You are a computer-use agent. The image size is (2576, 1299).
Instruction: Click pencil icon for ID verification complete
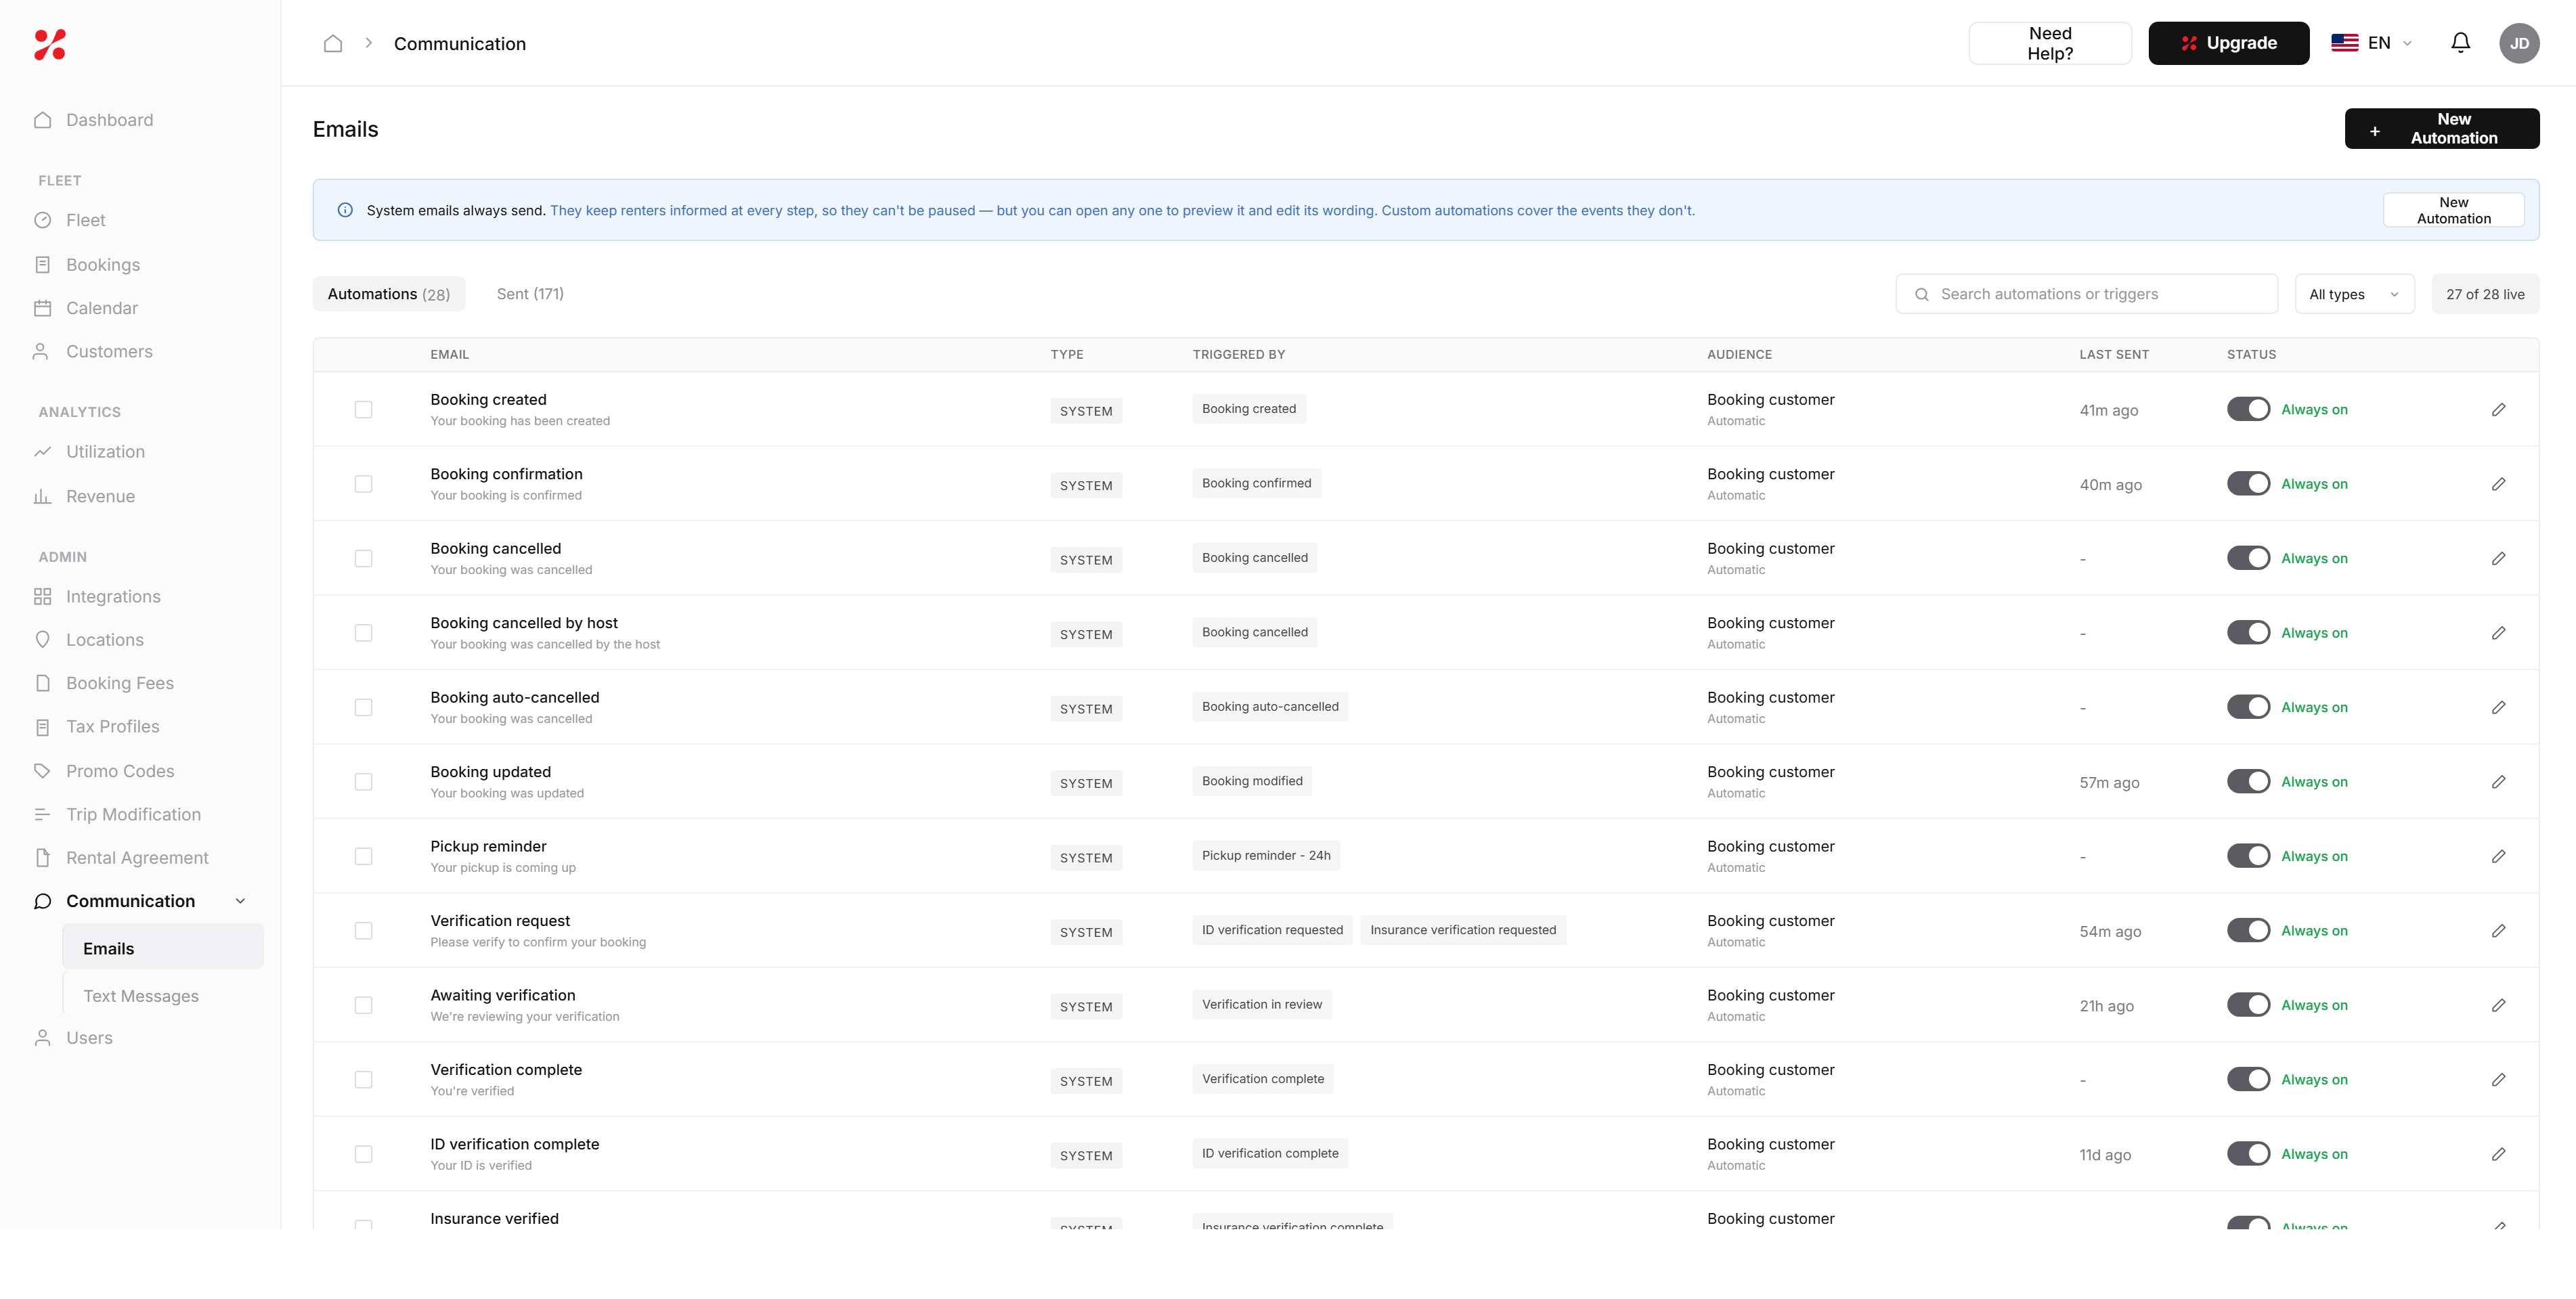point(2498,1154)
